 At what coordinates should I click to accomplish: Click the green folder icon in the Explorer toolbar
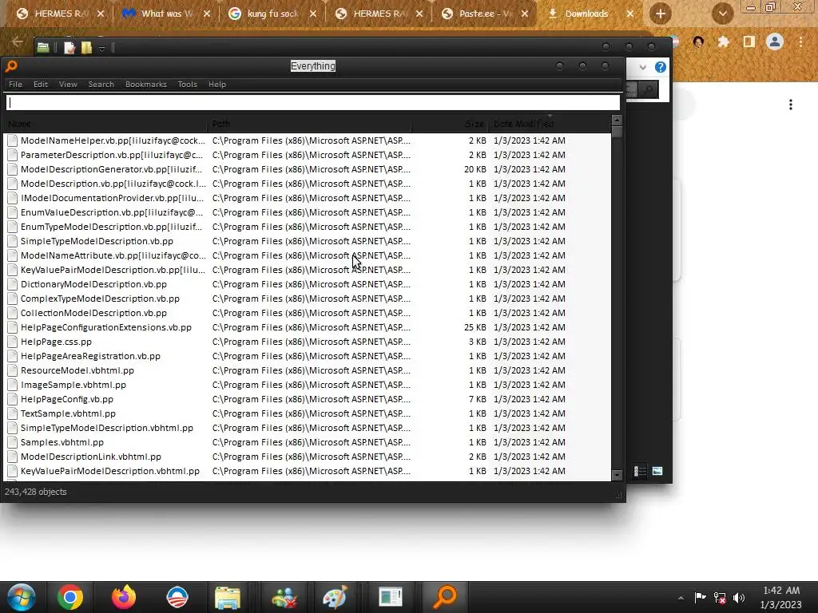(x=43, y=48)
